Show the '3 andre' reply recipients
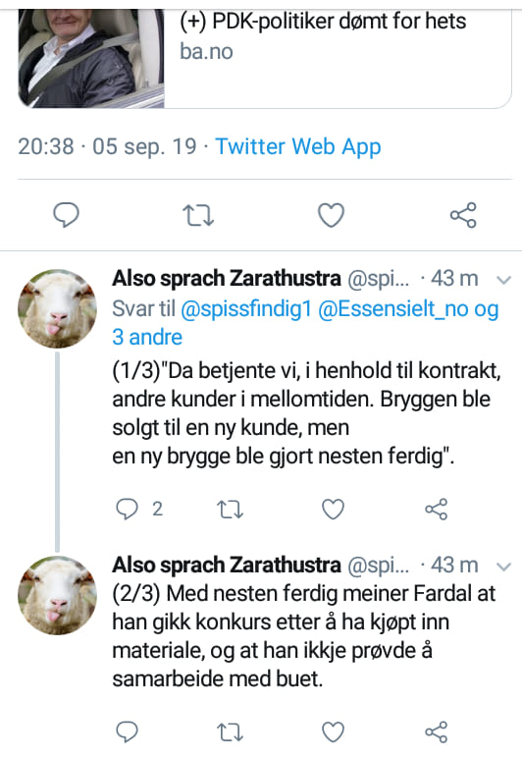Image resolution: width=522 pixels, height=758 pixels. [147, 337]
